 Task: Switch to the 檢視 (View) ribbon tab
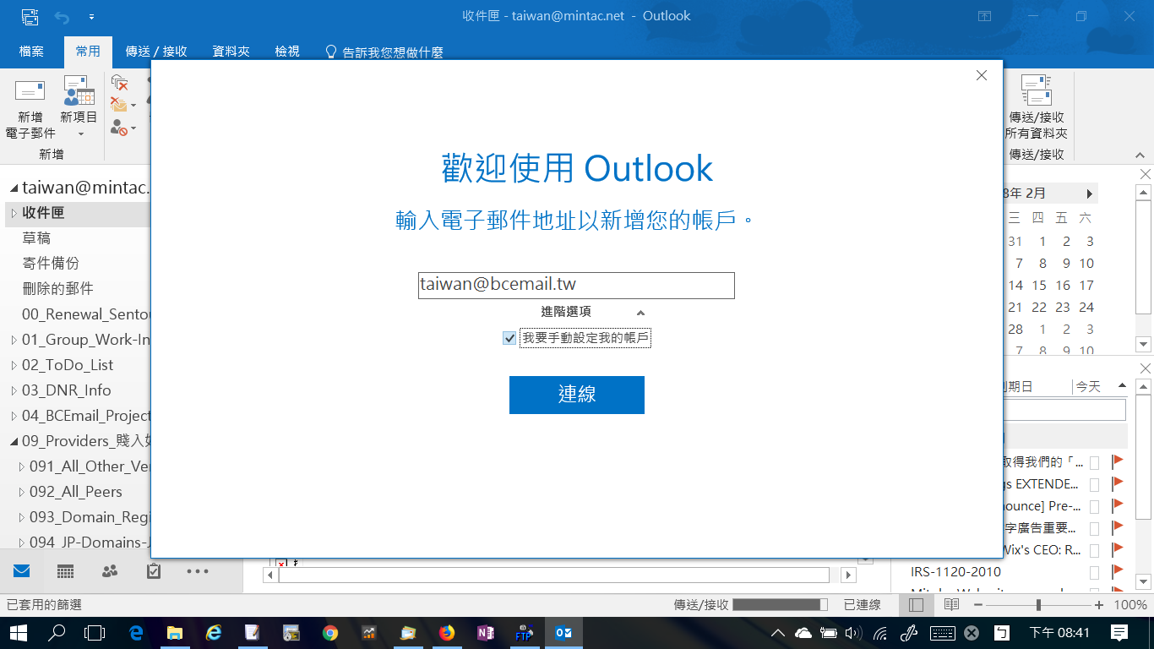pos(287,52)
